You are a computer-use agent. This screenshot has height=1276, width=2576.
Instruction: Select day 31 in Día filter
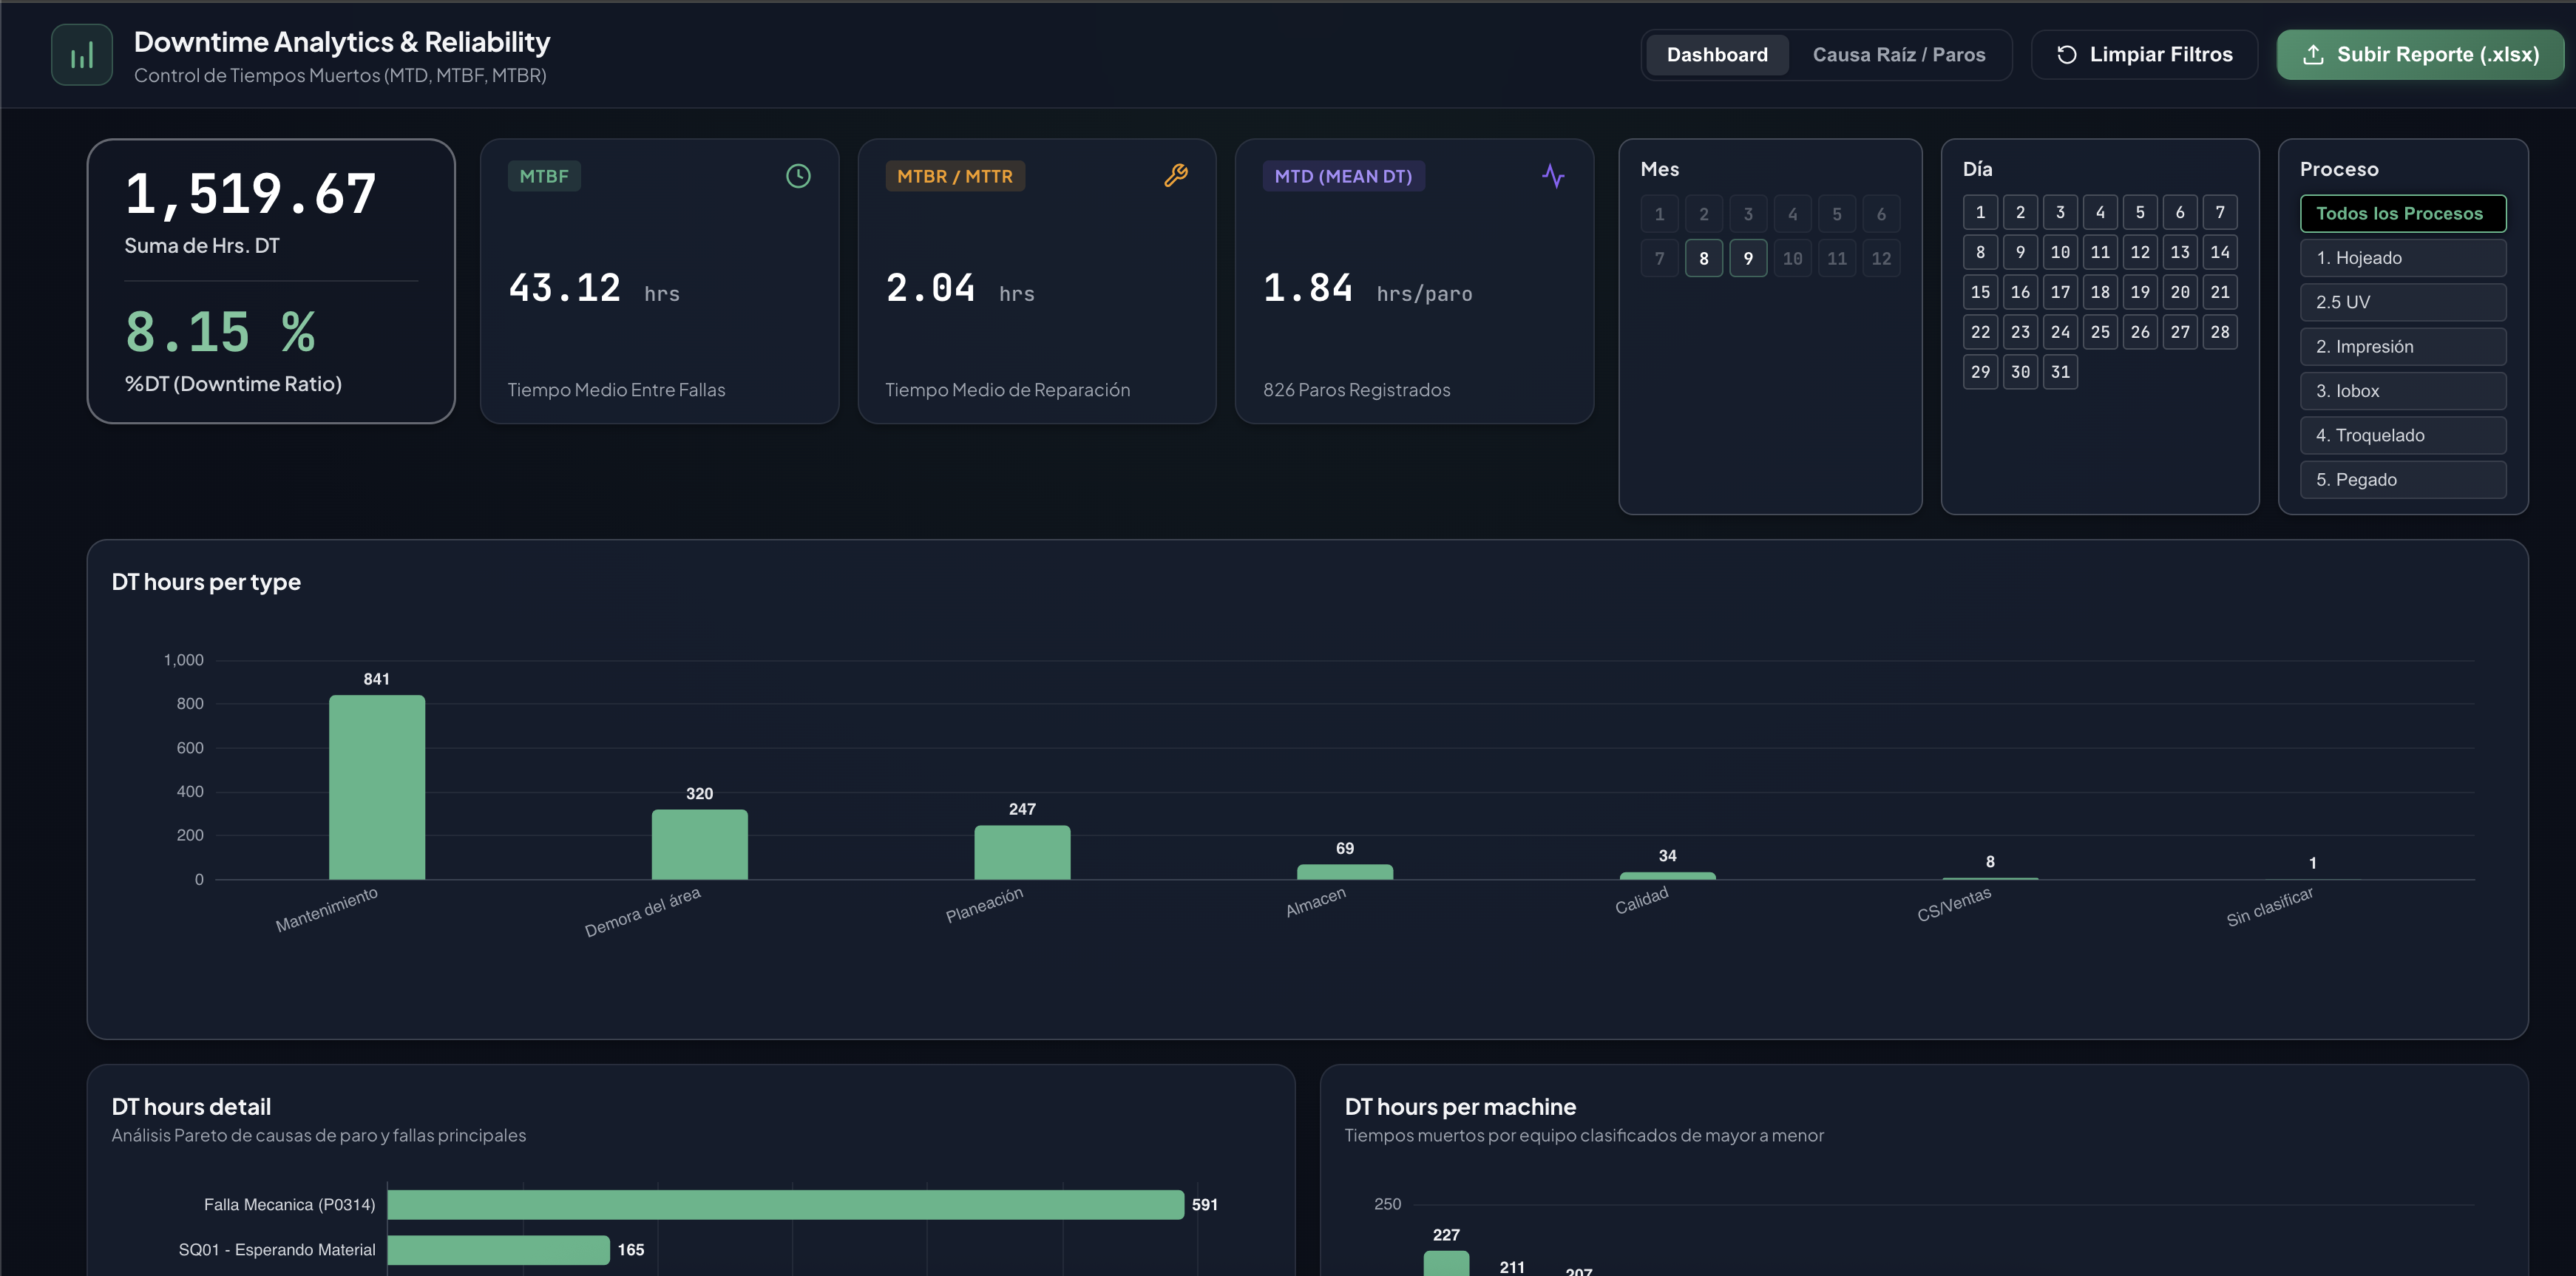tap(2060, 372)
